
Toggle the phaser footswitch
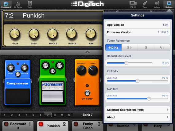click(87, 93)
